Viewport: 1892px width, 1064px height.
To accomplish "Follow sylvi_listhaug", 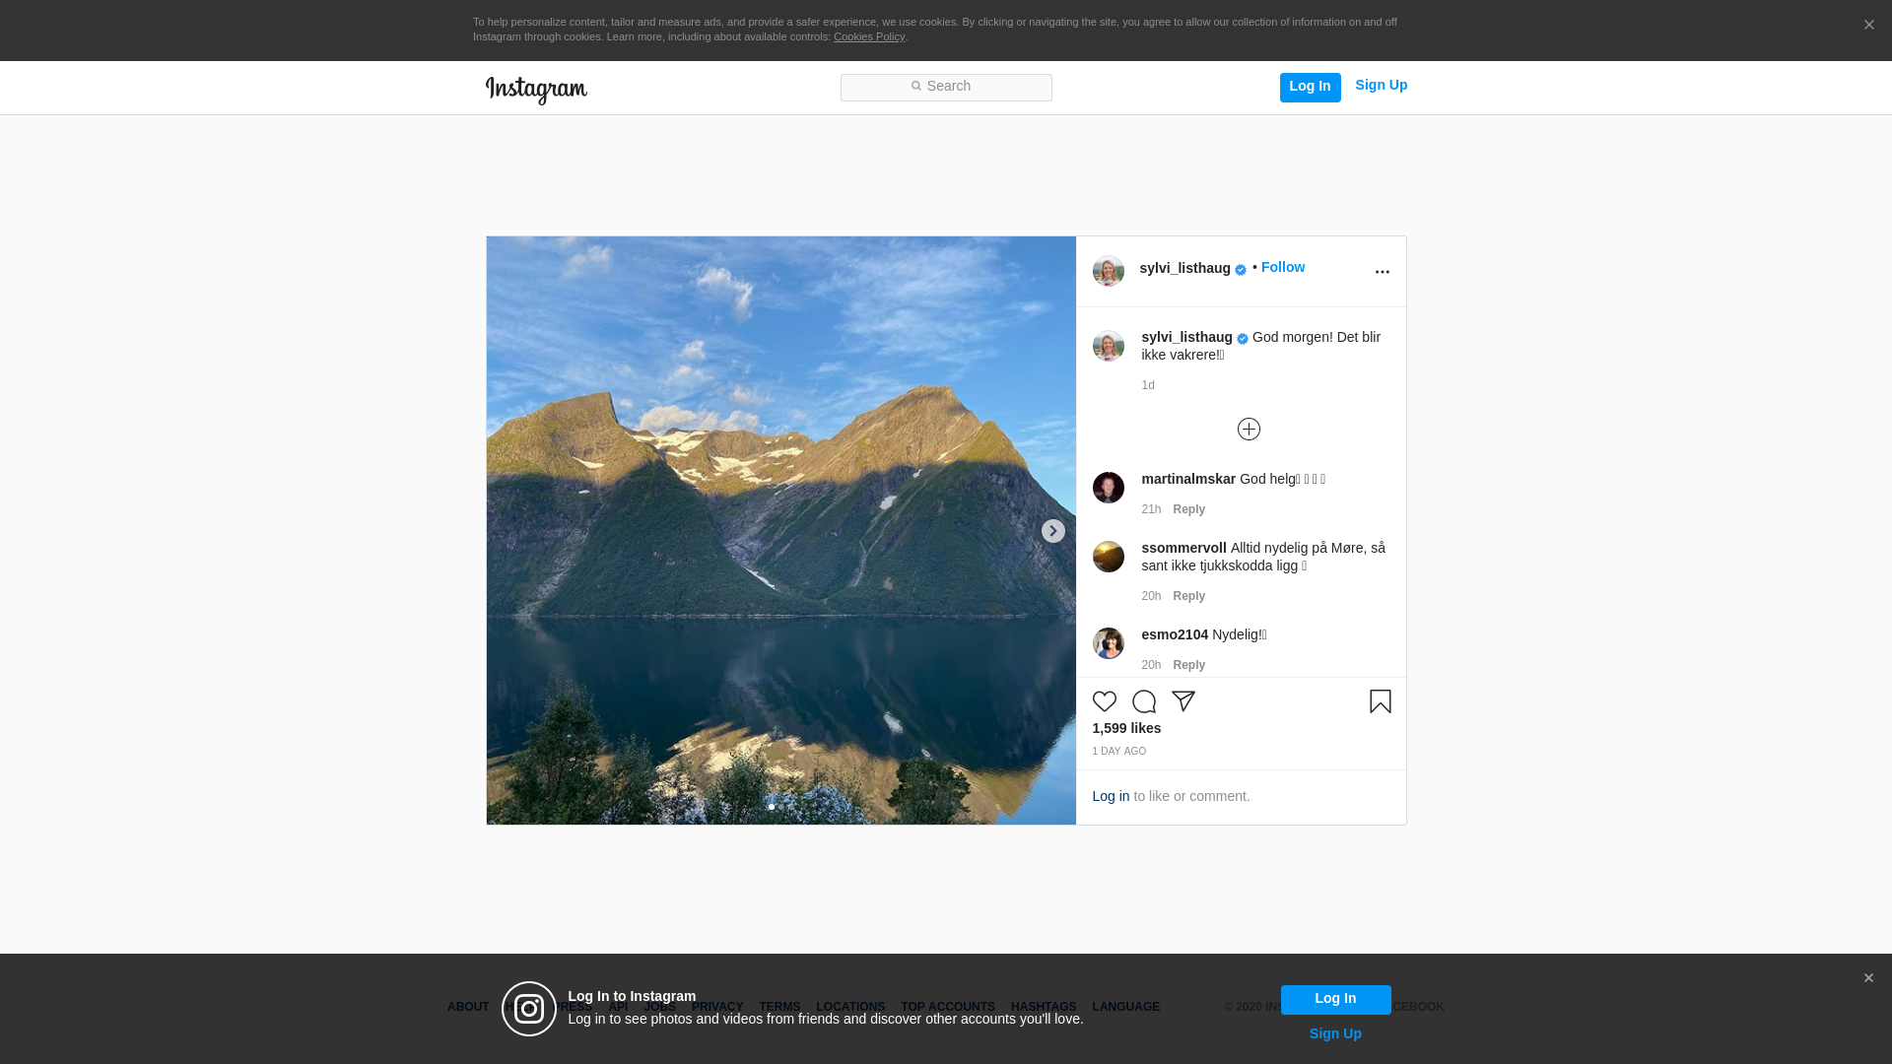I will point(1282,268).
